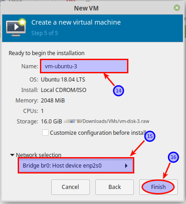Collapse the Network selection expander
This screenshot has height=204, width=186.
(12, 155)
